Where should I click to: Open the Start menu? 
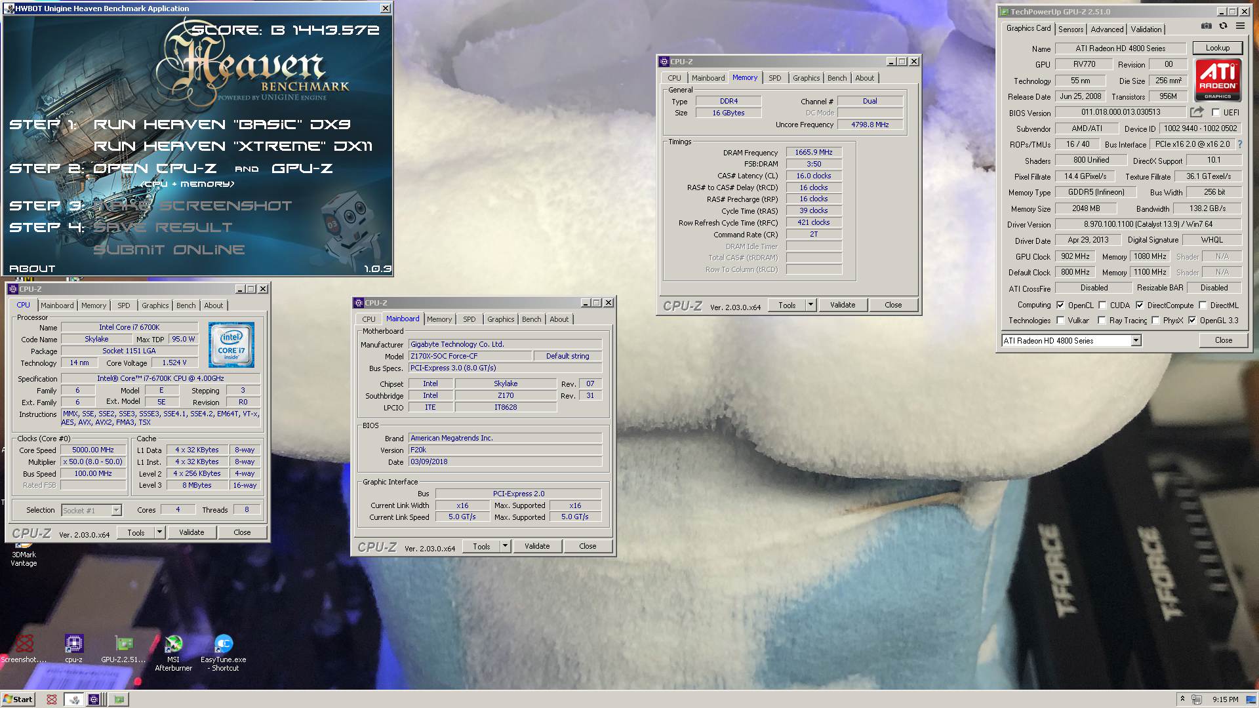coord(18,699)
